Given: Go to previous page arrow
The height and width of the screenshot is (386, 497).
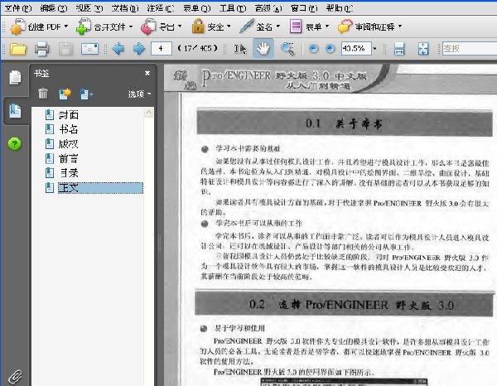Looking at the screenshot, I should (x=118, y=49).
